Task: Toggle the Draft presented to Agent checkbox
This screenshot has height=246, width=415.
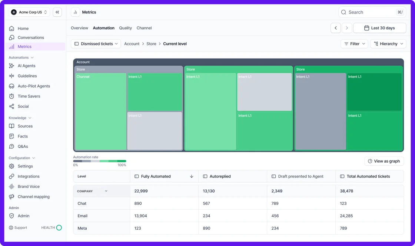Action: pyautogui.click(x=273, y=176)
